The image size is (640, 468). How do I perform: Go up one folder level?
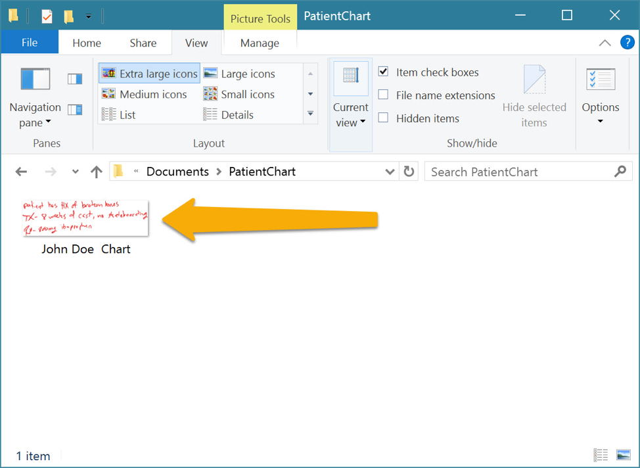click(97, 172)
